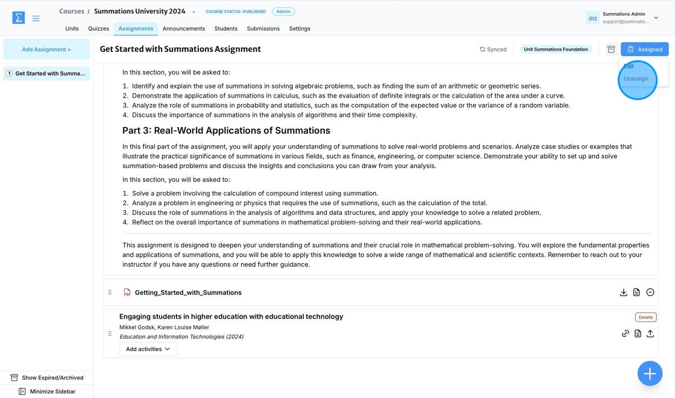Click the sidebar collapse icon beside Minimize Sidebar
This screenshot has height=398, width=675.
pyautogui.click(x=22, y=391)
